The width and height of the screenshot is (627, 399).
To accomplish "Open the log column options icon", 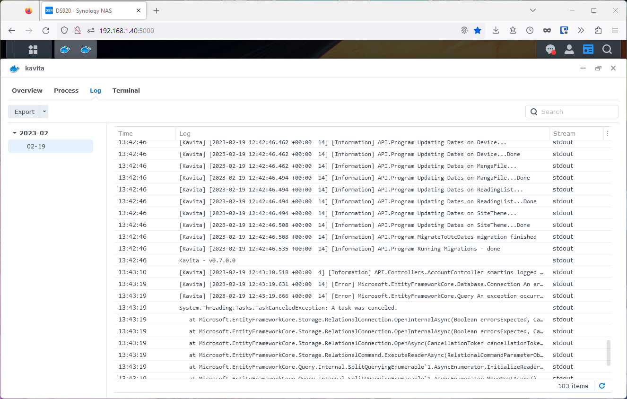I will tap(608, 133).
